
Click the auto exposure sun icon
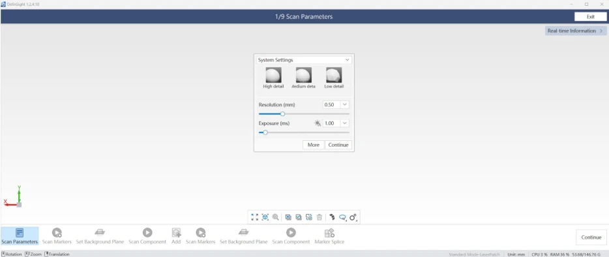318,123
